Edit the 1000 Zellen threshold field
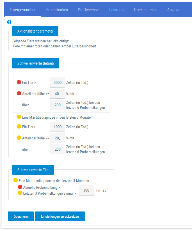Image resolution: width=192 pixels, height=230 pixels. [58, 127]
